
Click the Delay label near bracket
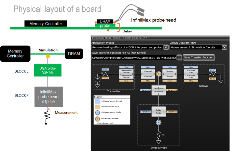pyautogui.click(x=127, y=31)
